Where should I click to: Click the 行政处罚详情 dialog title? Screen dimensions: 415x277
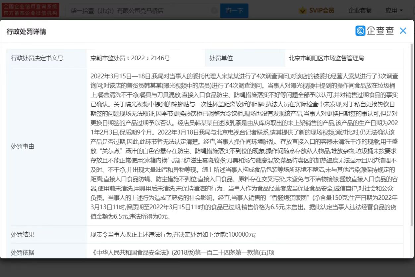(x=27, y=31)
